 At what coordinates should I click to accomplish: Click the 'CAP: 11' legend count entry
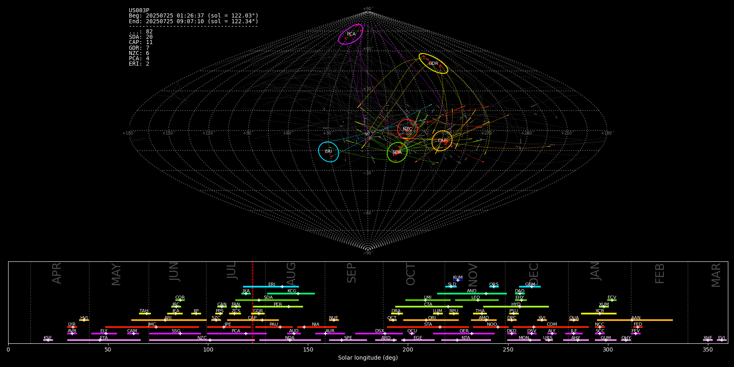141,42
